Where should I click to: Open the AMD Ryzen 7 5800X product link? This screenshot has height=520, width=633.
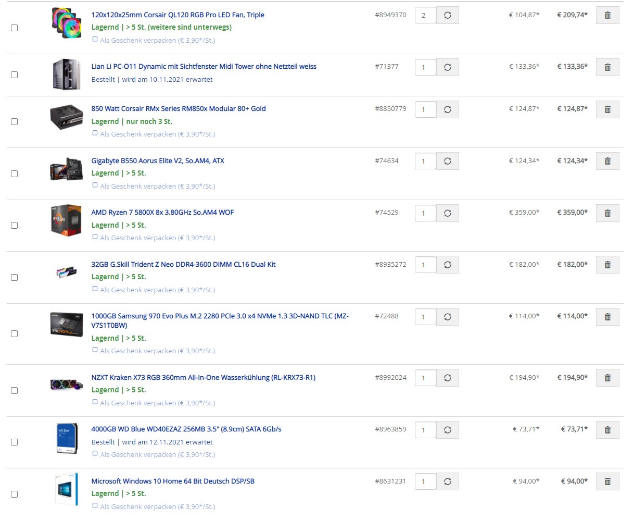coord(162,212)
